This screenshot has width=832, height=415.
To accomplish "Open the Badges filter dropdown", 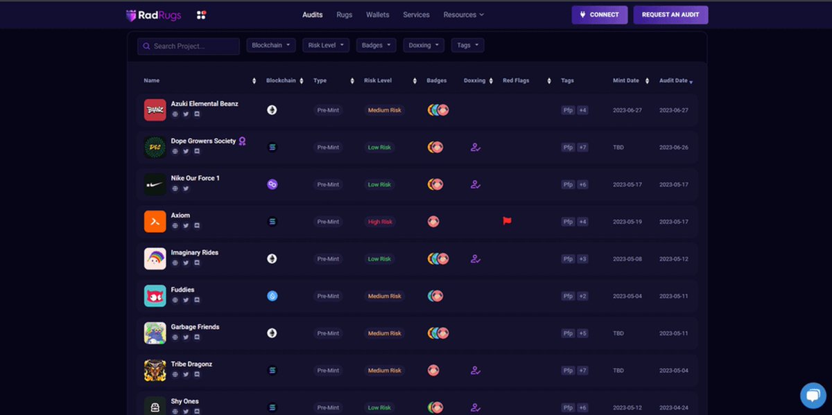I will pos(376,45).
